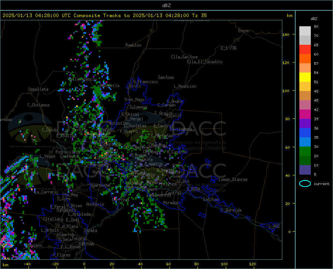333x269 pixels.
Task: Click the Tres_Mayo map label
Action: 134,100
